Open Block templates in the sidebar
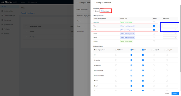The width and height of the screenshot is (181, 96). (9, 11)
